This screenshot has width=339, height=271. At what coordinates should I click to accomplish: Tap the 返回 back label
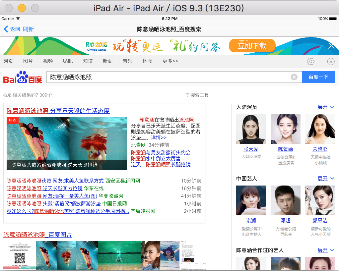pos(15,29)
